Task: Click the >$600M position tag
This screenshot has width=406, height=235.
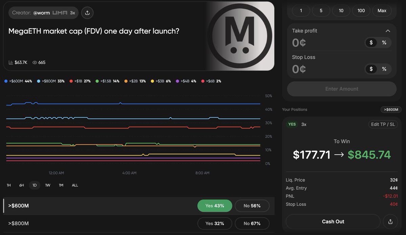Action: point(391,109)
